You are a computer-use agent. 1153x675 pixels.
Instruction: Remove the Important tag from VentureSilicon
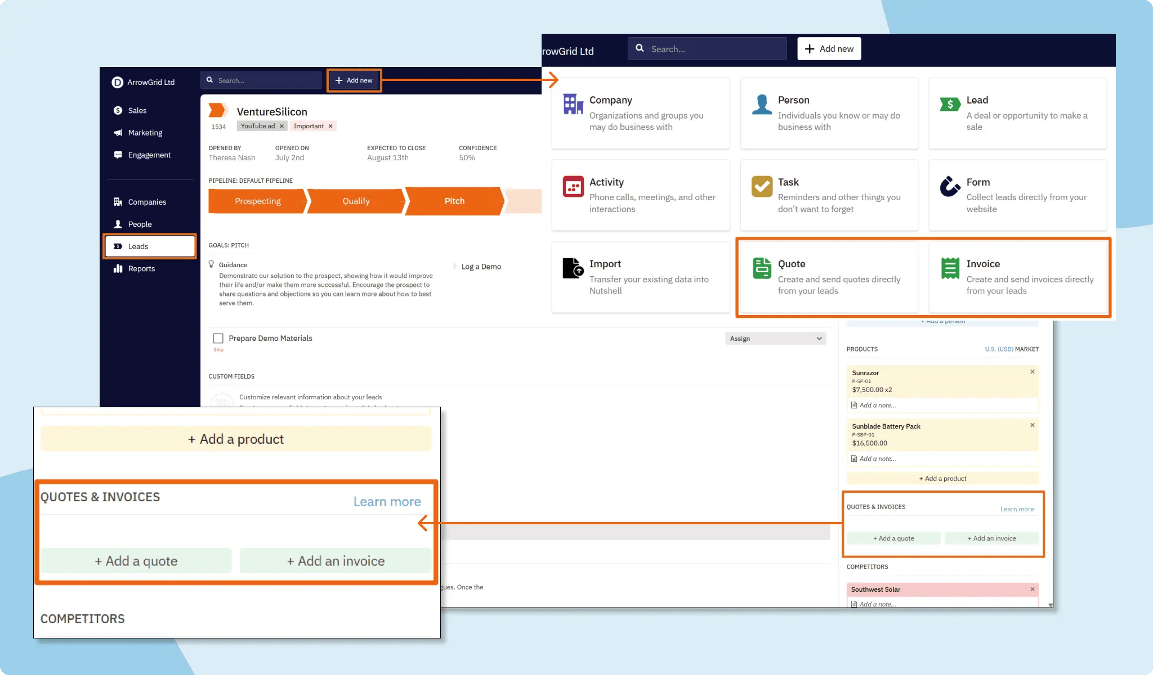(330, 126)
